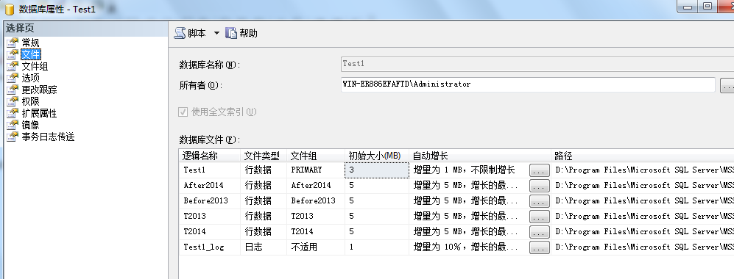Select 扩展属性 page label
This screenshot has width=734, height=279.
tap(39, 113)
